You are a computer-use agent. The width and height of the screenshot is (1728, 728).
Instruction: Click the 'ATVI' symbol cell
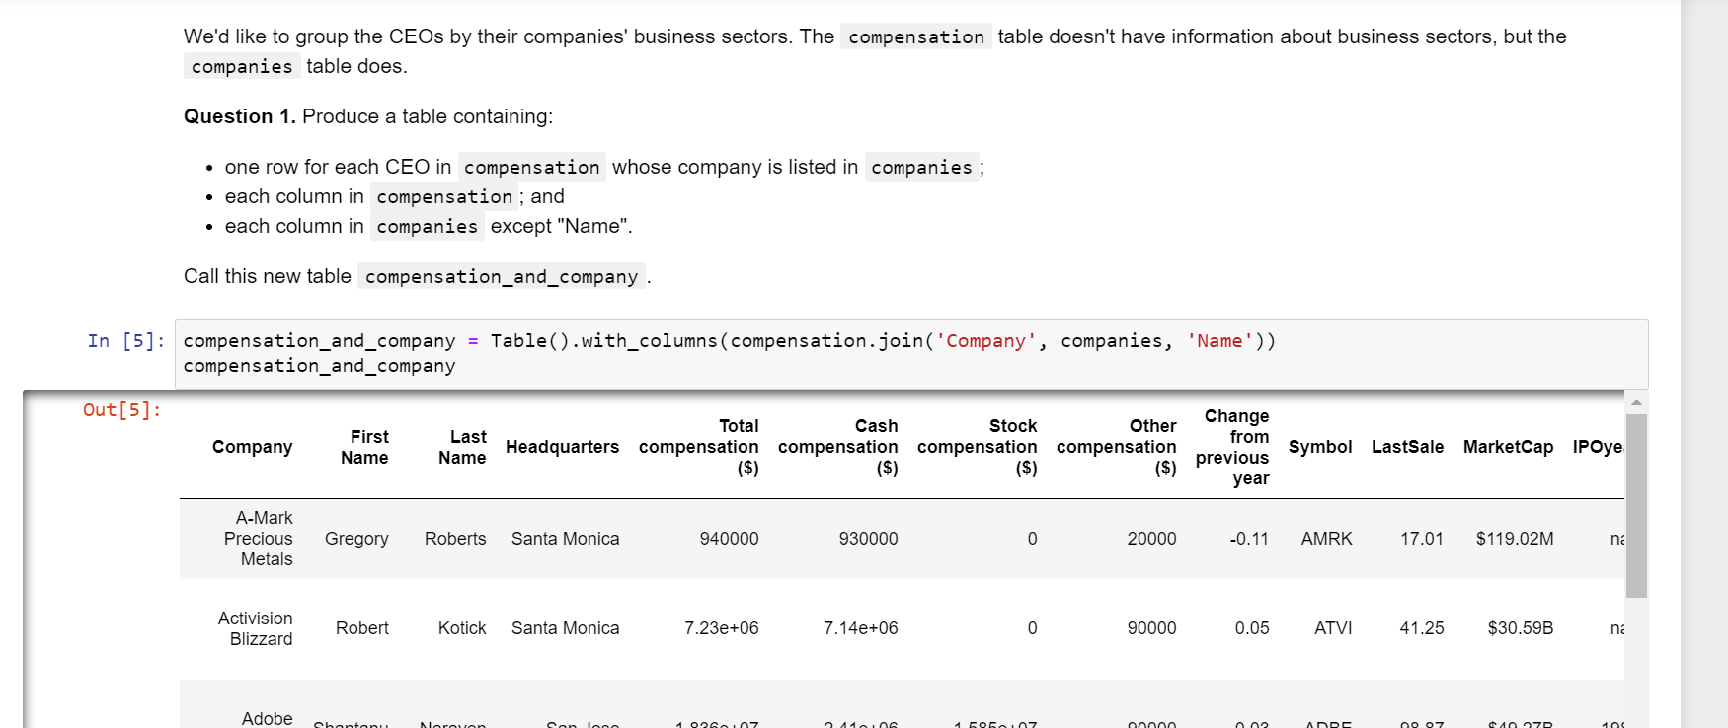point(1333,628)
